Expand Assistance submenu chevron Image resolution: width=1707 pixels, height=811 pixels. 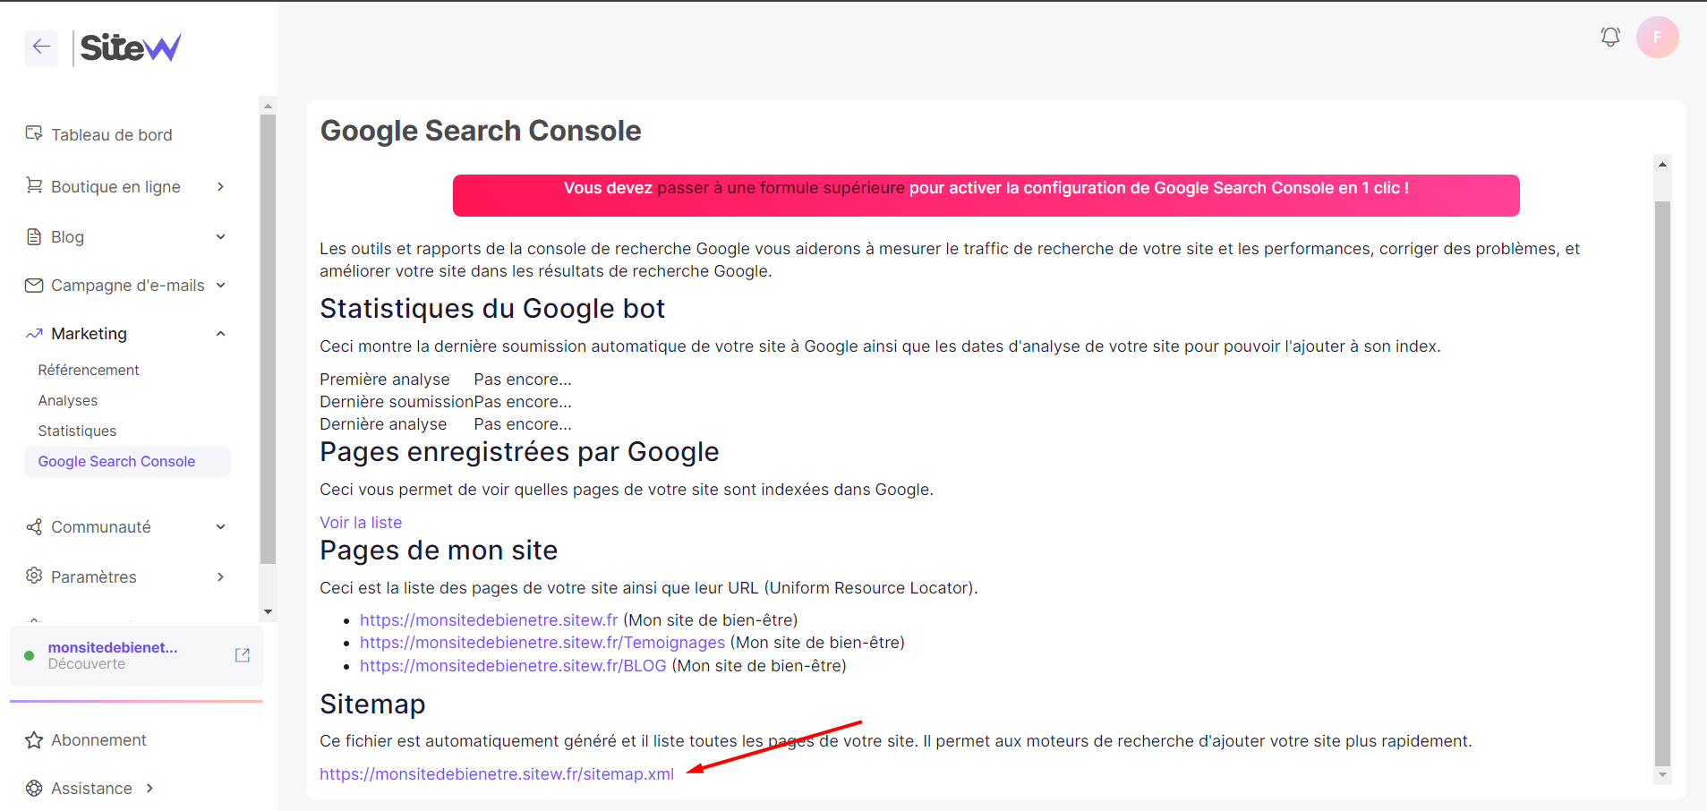pos(149,788)
